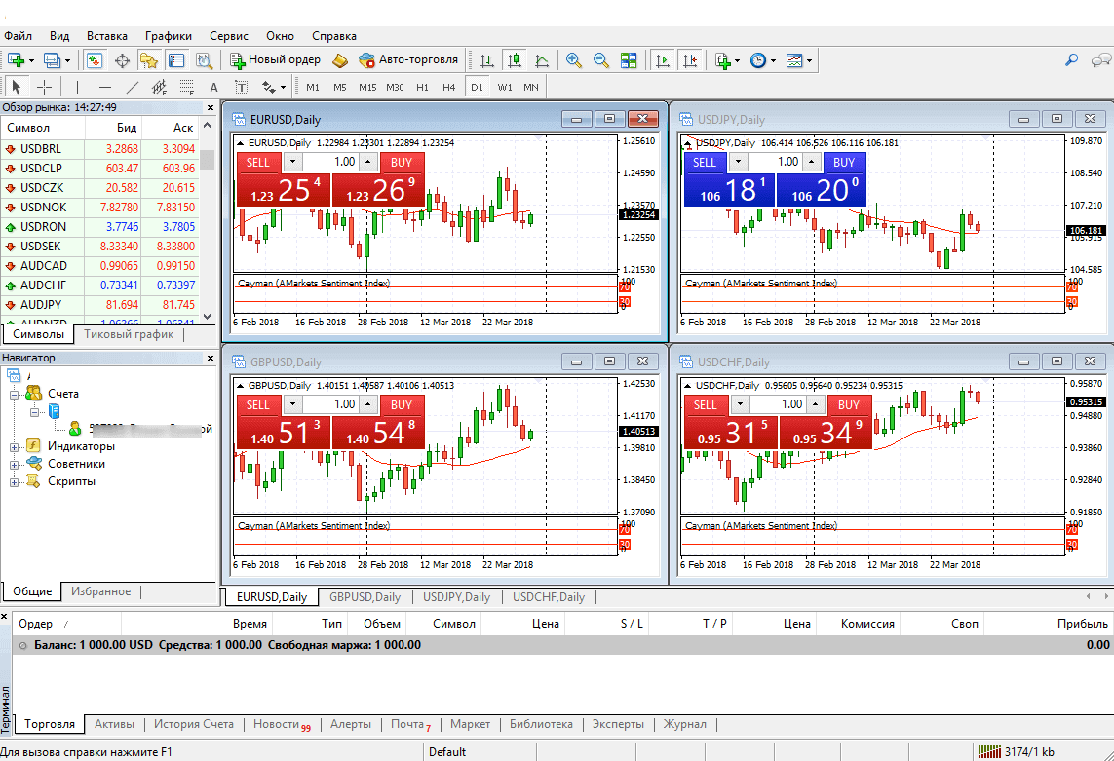The image size is (1114, 761).
Task: Click BUY on the GBPUSD chart
Action: click(x=402, y=404)
